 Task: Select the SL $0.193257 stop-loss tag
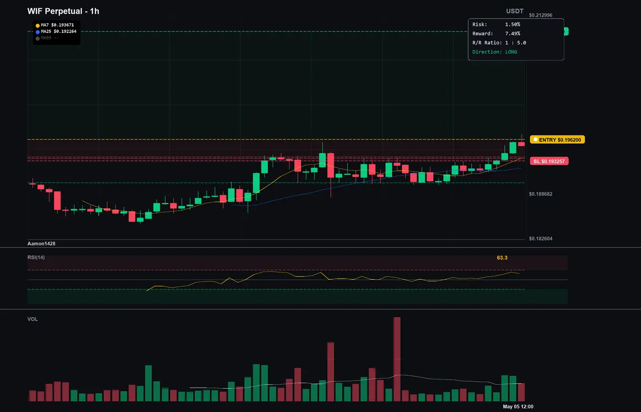pyautogui.click(x=549, y=161)
